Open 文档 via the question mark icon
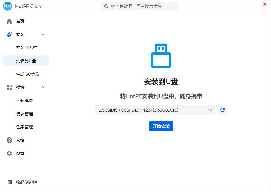This screenshot has height=192, width=271. pos(9,140)
